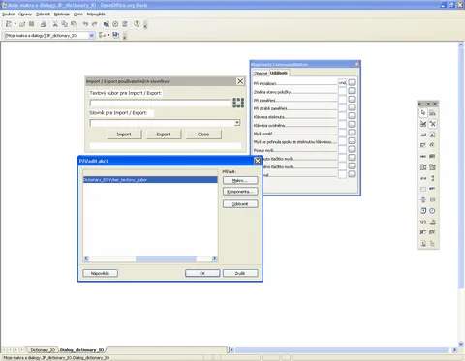465x361 pixels.
Task: Click the Cut scissors icon
Action: (x=55, y=24)
